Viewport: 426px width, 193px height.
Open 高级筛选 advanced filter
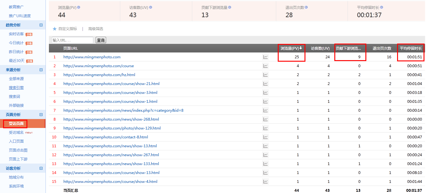(96, 29)
